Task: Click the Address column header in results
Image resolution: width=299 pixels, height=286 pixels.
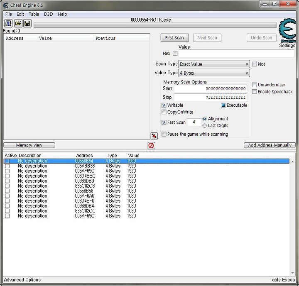Action: pyautogui.click(x=20, y=38)
